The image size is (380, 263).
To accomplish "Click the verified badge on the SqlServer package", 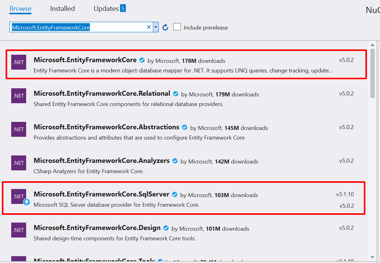I will pyautogui.click(x=174, y=195).
